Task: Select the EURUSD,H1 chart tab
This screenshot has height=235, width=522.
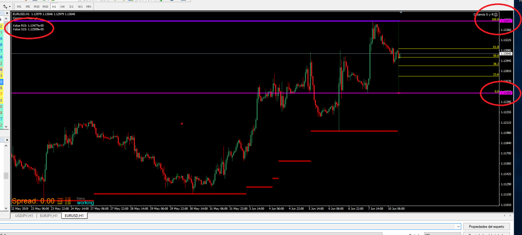Action: click(74, 215)
